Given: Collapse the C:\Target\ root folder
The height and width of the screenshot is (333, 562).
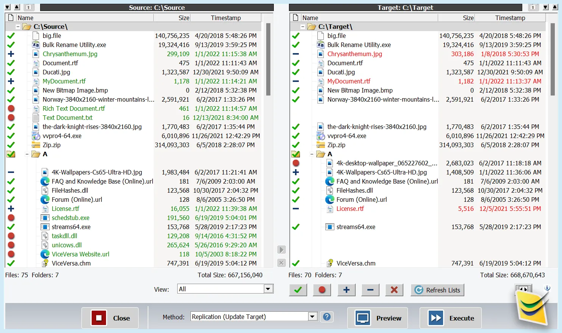Looking at the screenshot, I should 303,27.
